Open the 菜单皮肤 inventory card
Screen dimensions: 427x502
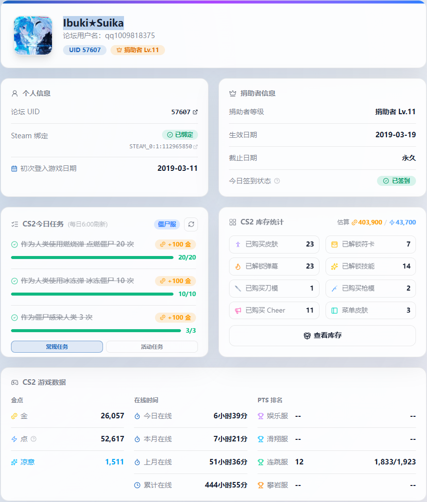click(370, 311)
